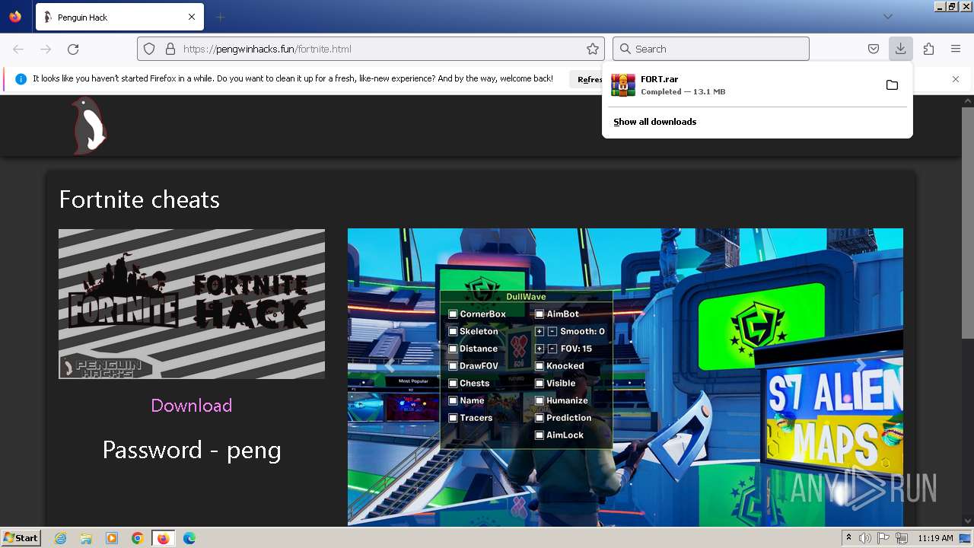Open the Extensions puzzle icon
Image resolution: width=974 pixels, height=548 pixels.
coord(928,49)
